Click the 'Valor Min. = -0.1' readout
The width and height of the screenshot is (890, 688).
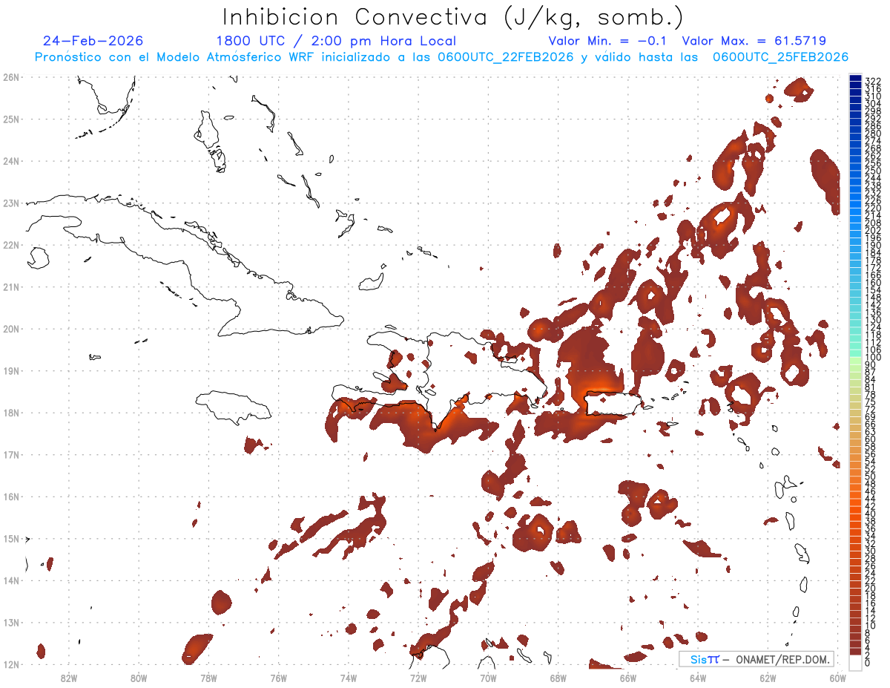[607, 41]
